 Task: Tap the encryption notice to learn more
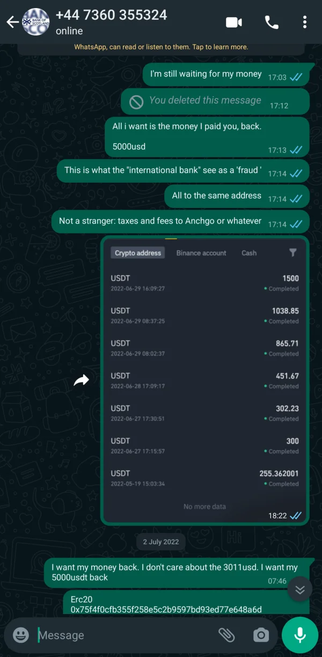[161, 47]
